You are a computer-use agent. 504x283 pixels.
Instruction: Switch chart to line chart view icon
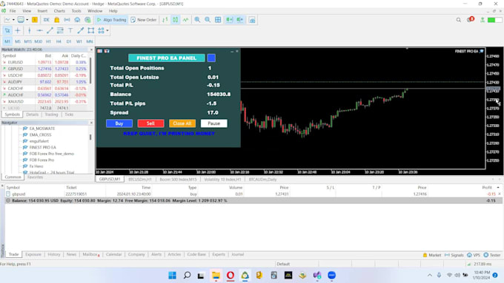coord(186,20)
